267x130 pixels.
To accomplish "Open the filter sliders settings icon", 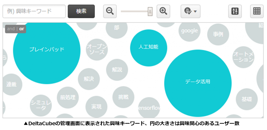I will pyautogui.click(x=235, y=11).
